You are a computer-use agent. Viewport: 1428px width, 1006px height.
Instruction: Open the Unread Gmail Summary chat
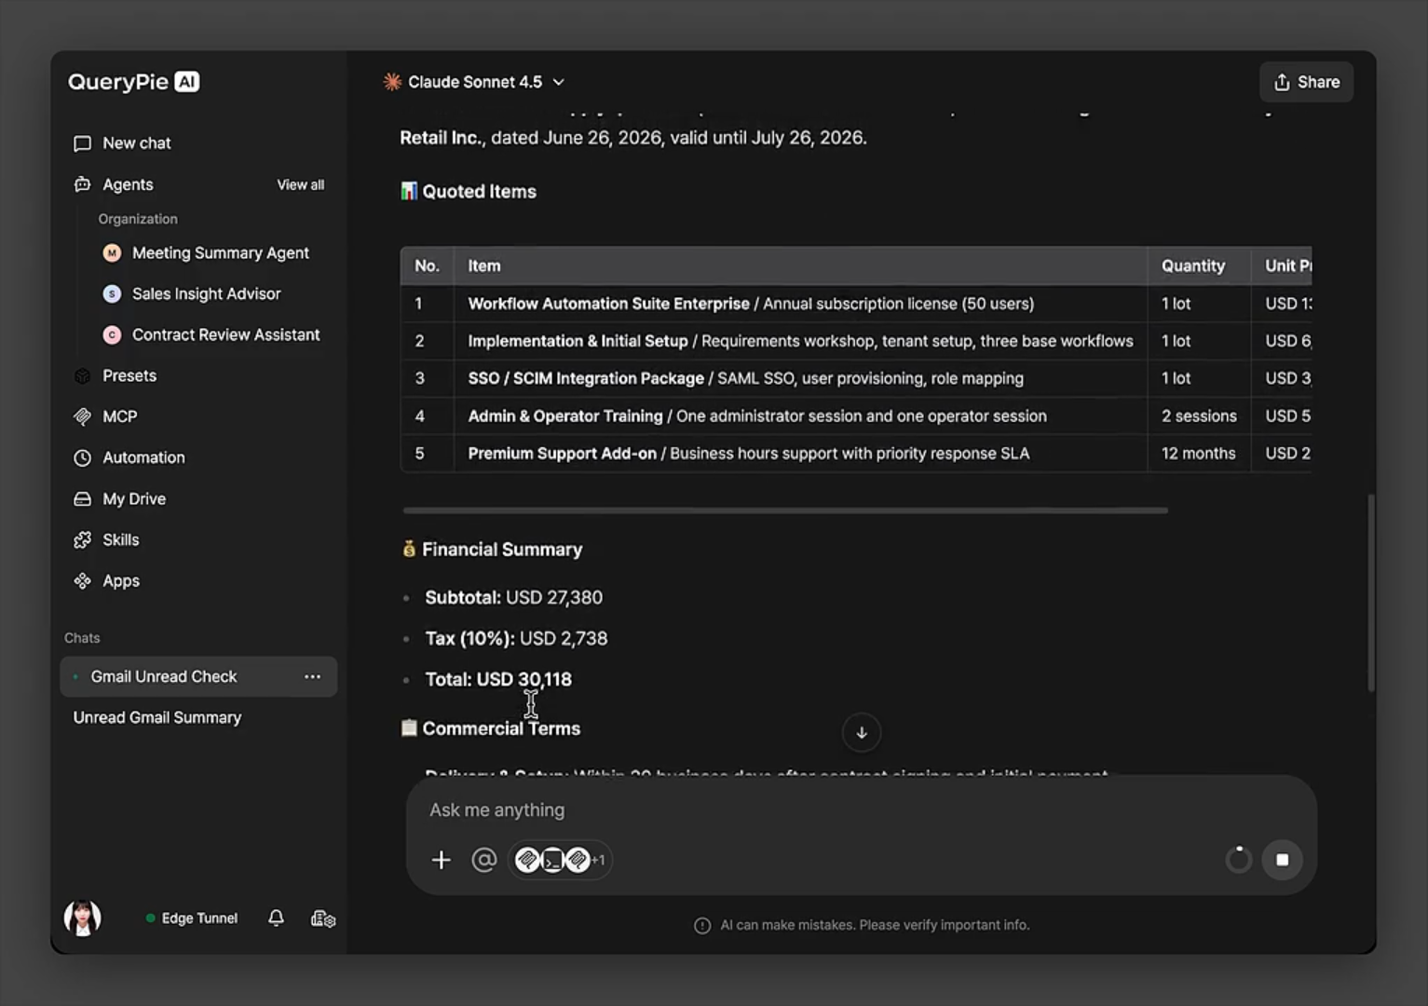click(x=157, y=717)
